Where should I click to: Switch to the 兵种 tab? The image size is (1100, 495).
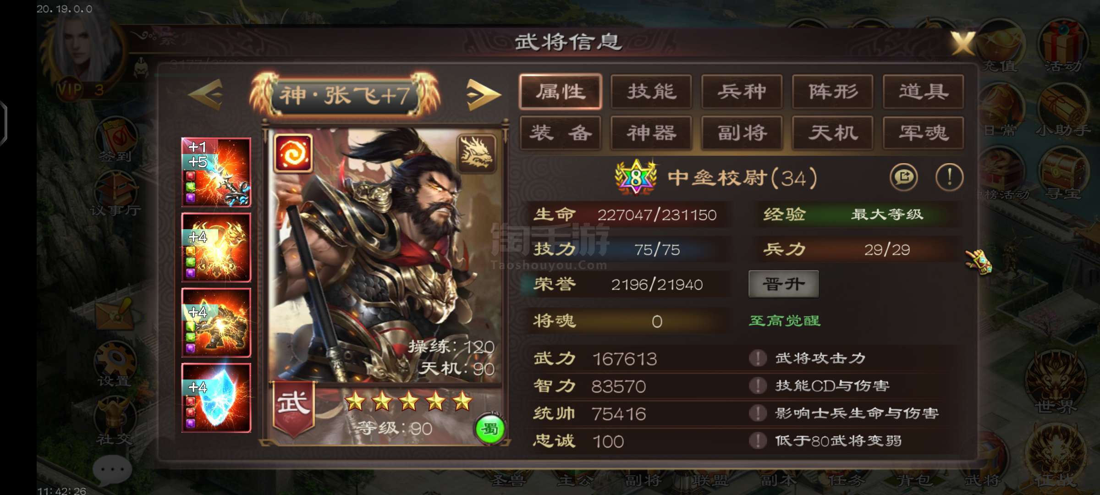[742, 92]
